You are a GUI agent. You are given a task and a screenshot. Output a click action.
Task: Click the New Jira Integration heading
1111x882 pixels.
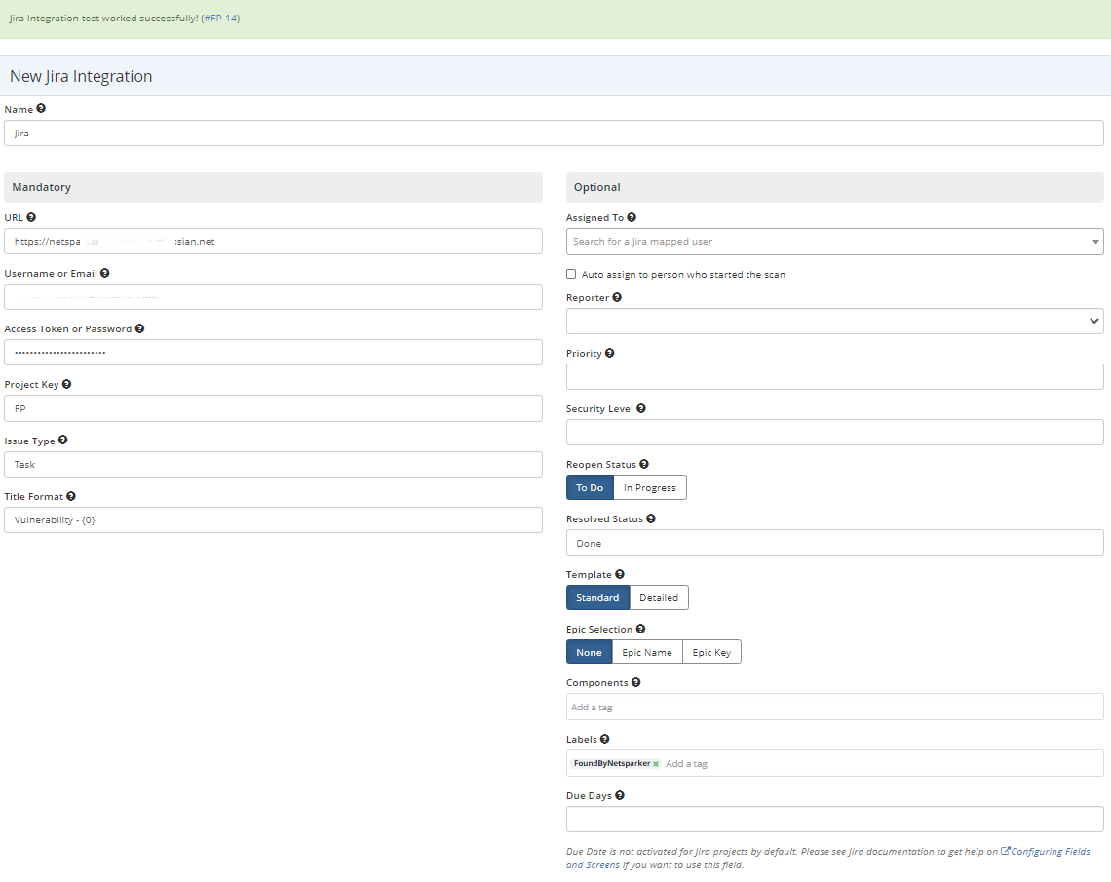pos(81,77)
